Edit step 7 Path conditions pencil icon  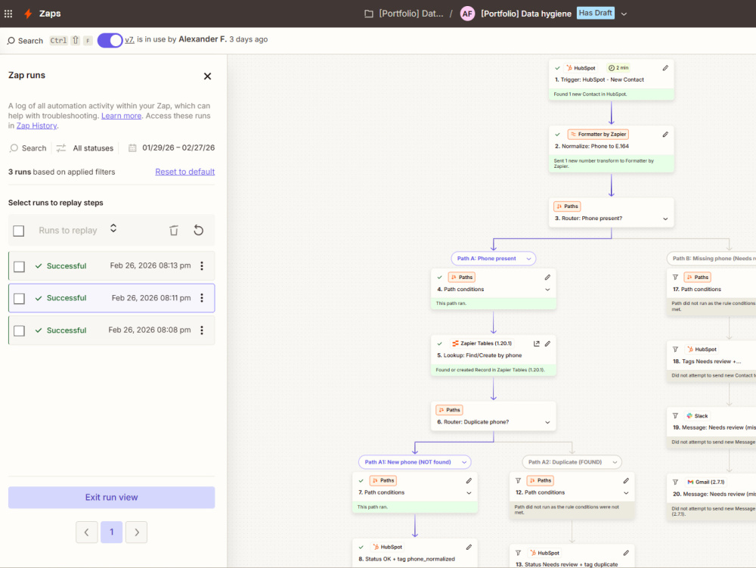[x=469, y=481]
